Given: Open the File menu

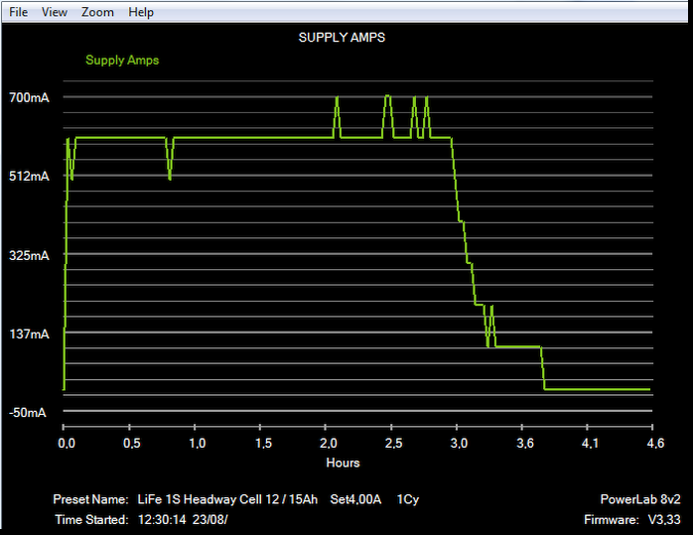Looking at the screenshot, I should (18, 12).
